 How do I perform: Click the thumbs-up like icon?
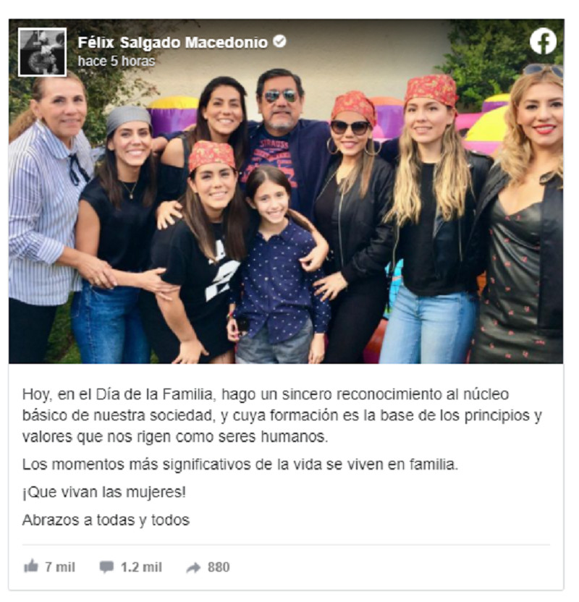click(x=31, y=566)
